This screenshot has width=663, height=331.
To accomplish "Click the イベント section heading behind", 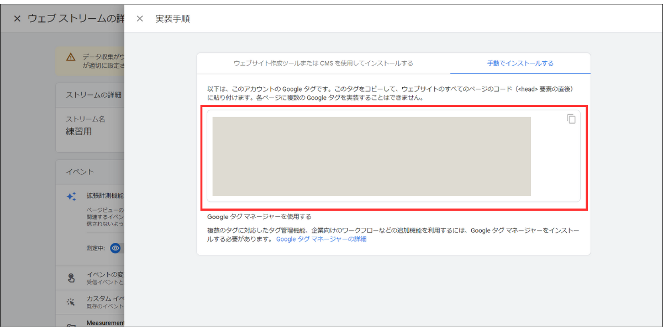I will coord(80,172).
